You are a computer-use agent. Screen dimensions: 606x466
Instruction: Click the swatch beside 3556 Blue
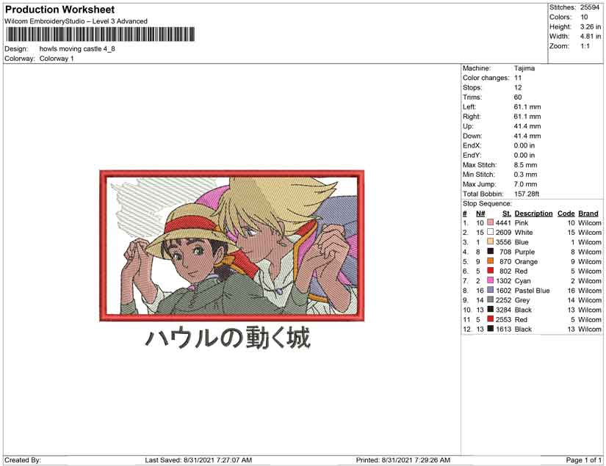click(491, 242)
